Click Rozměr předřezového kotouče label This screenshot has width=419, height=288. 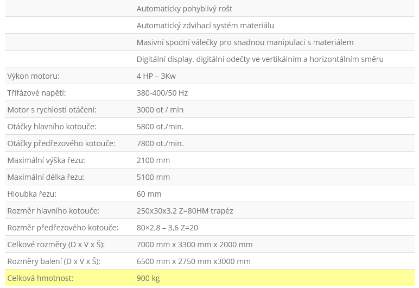coord(63,228)
